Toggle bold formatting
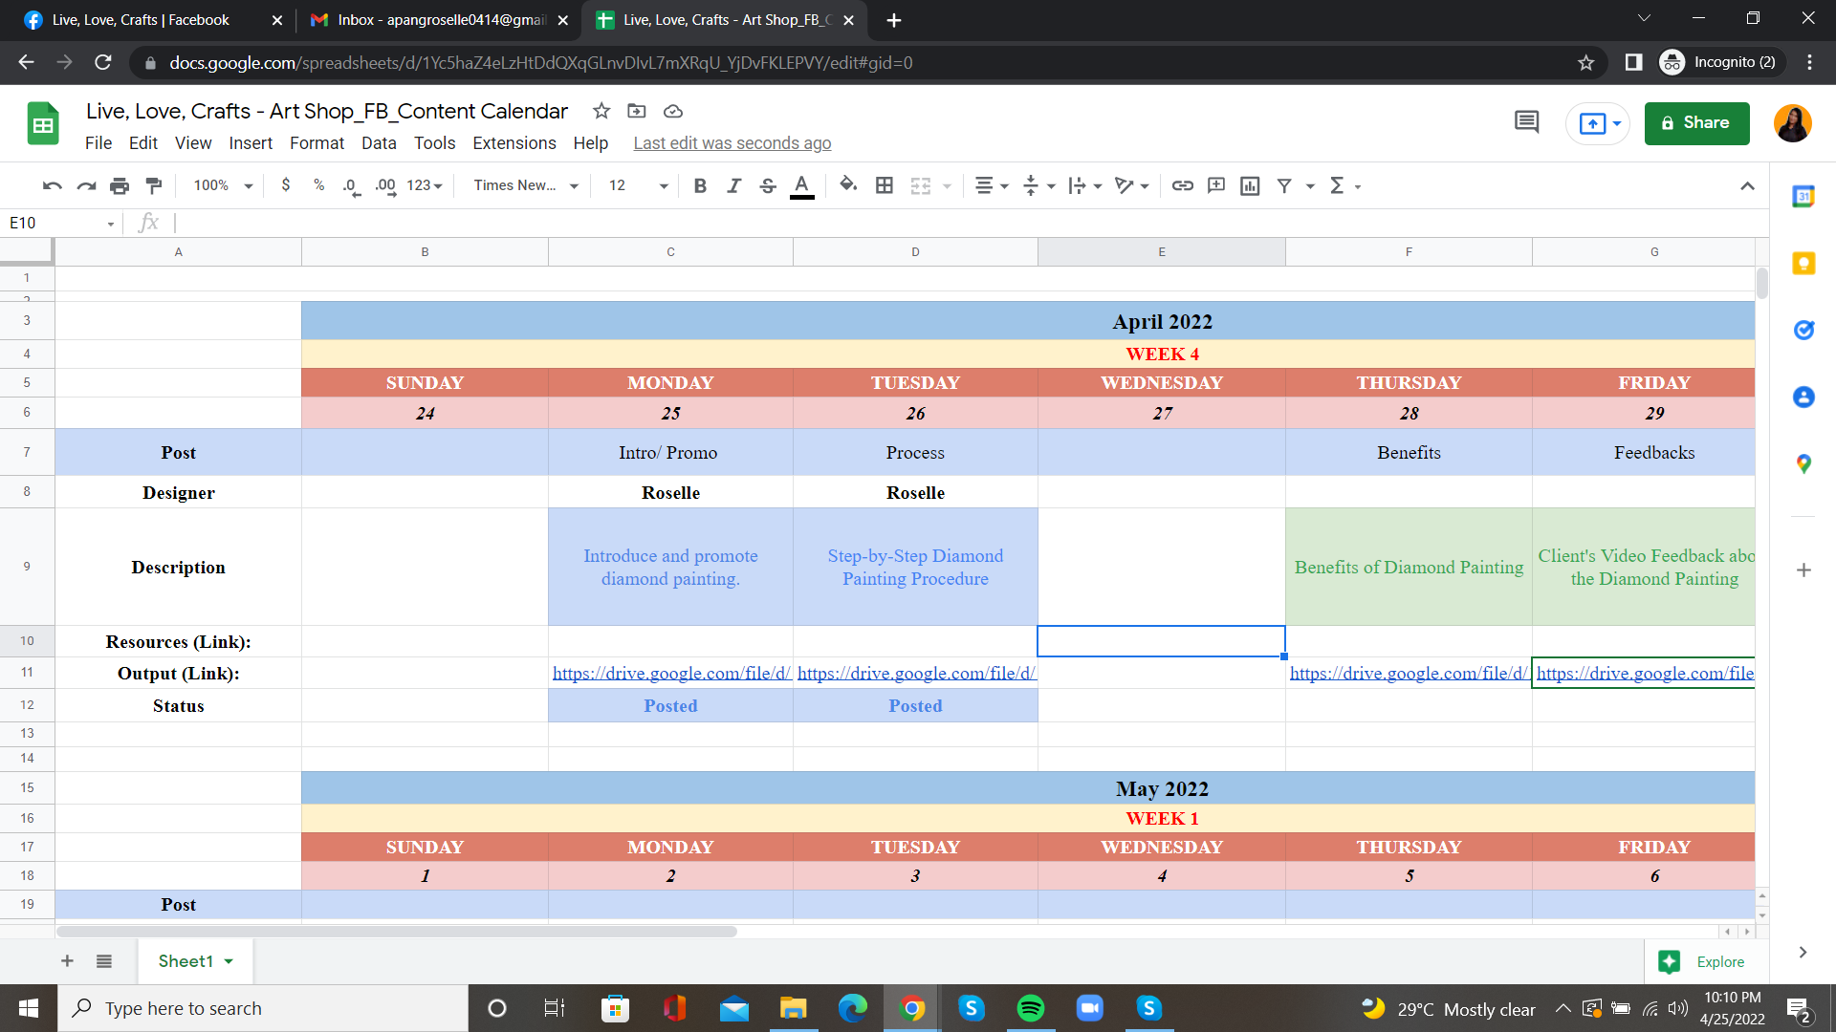The height and width of the screenshot is (1032, 1836). [700, 185]
